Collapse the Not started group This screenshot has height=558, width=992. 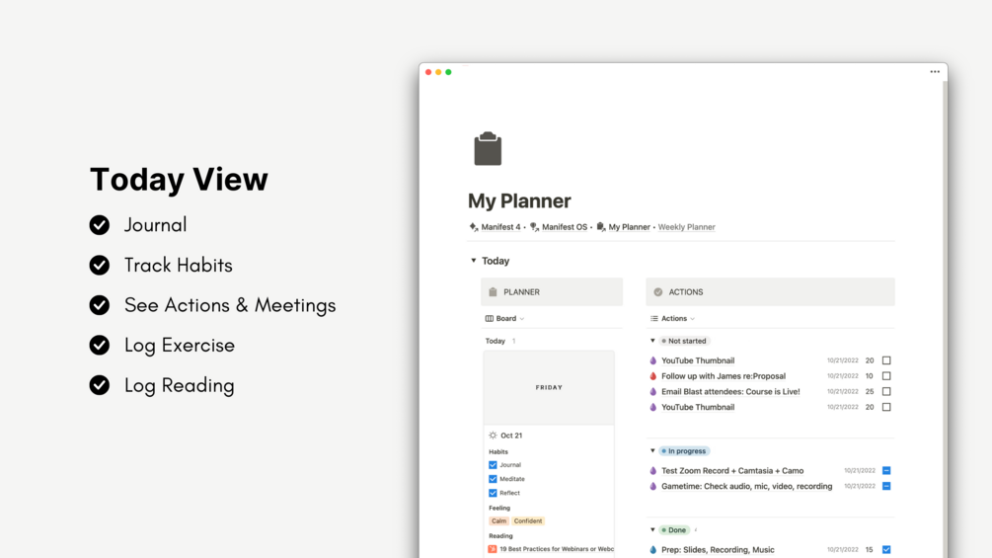pyautogui.click(x=652, y=341)
